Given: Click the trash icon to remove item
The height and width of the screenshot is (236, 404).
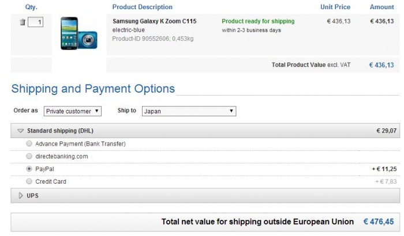Looking at the screenshot, I should pos(23,22).
